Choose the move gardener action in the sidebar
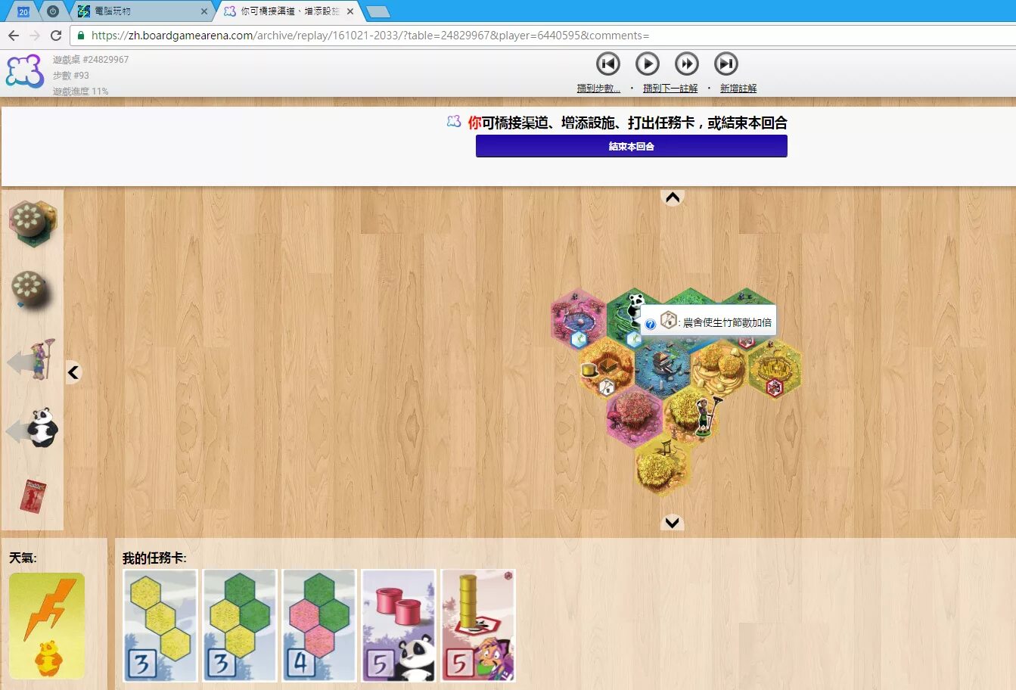 click(x=33, y=360)
